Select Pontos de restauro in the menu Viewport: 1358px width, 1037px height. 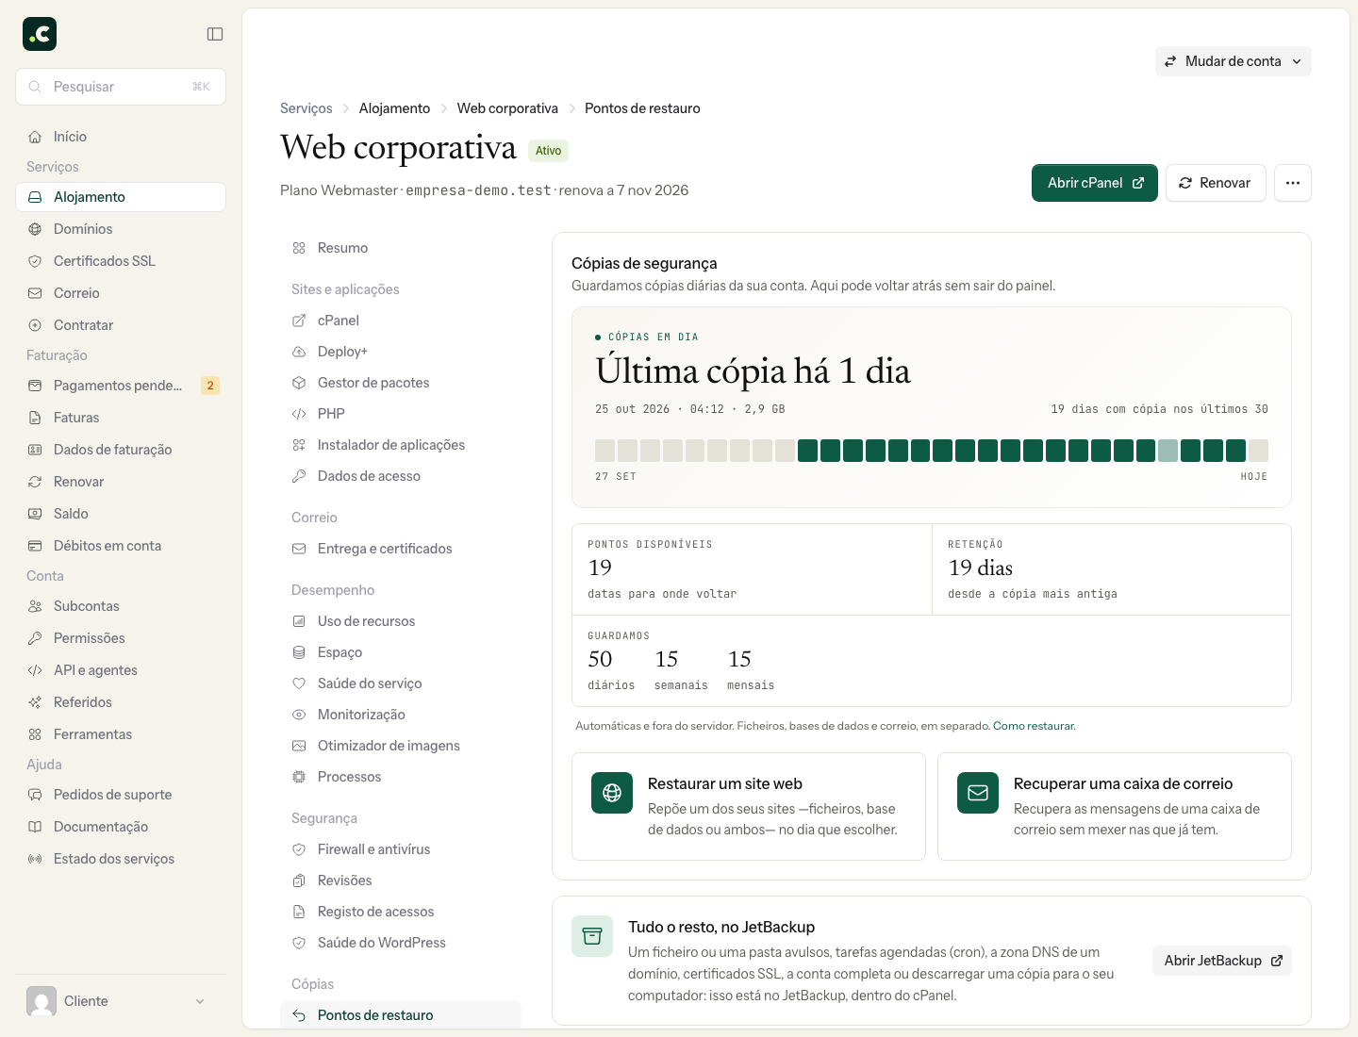(401, 1015)
